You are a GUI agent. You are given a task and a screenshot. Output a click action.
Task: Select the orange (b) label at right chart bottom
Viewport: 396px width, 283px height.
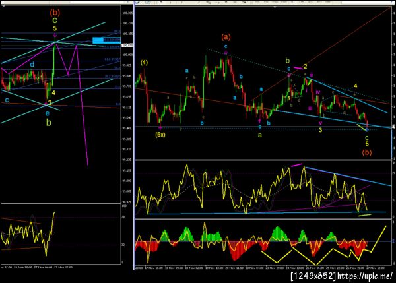pos(367,152)
